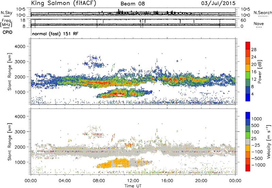
Task: Click the '16:00' time axis tick label
Action: click(167, 181)
